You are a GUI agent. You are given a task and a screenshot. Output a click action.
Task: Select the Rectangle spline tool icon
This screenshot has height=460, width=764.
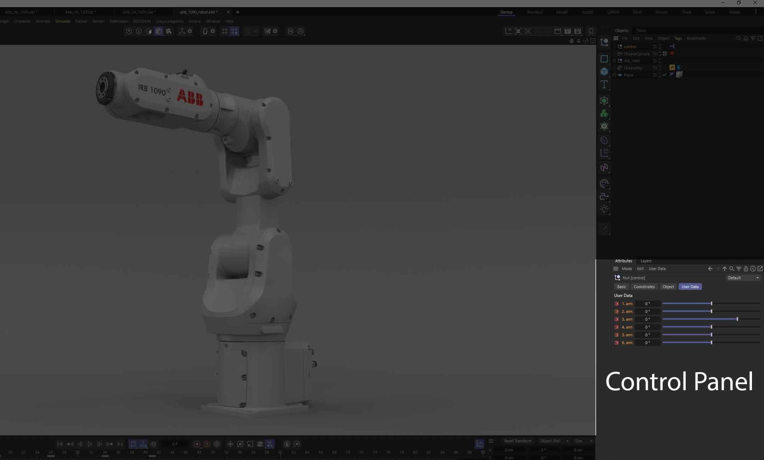coord(604,59)
